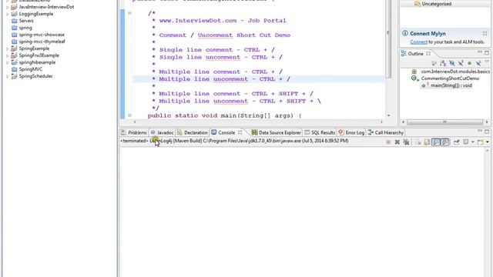
Task: Minimize the Console panel
Action: [480, 130]
